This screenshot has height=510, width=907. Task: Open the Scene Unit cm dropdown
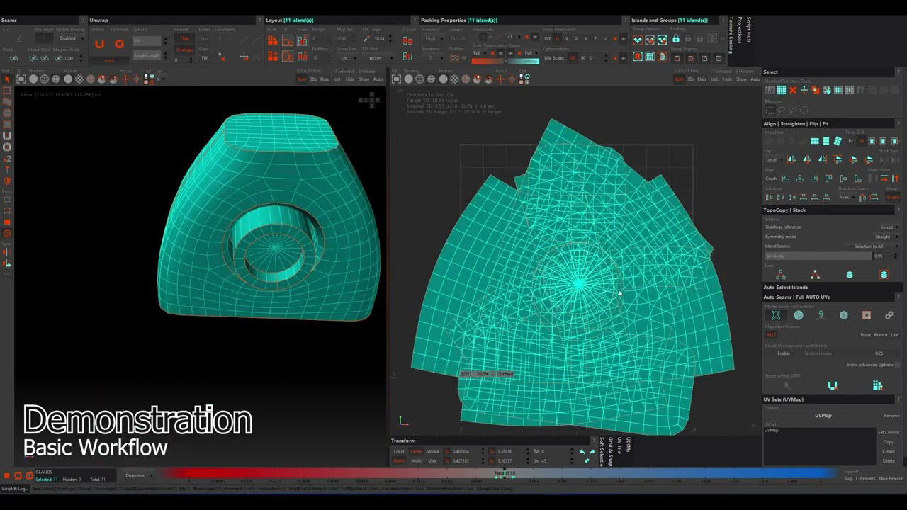point(347,58)
